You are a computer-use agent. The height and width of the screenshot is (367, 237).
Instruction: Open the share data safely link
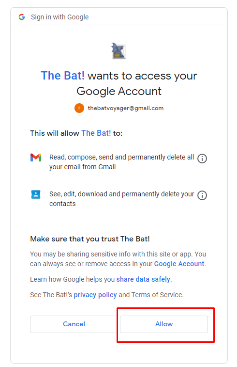pyautogui.click(x=143, y=279)
